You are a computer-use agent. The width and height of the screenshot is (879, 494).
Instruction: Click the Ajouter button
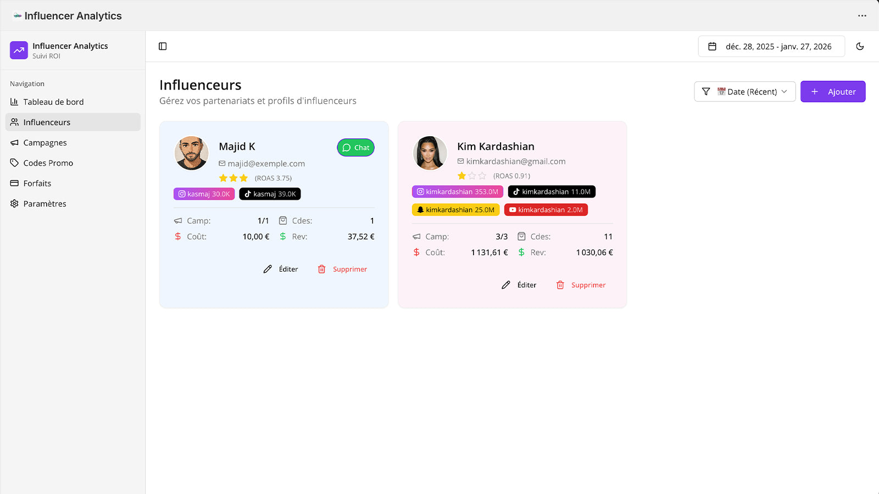pos(833,92)
